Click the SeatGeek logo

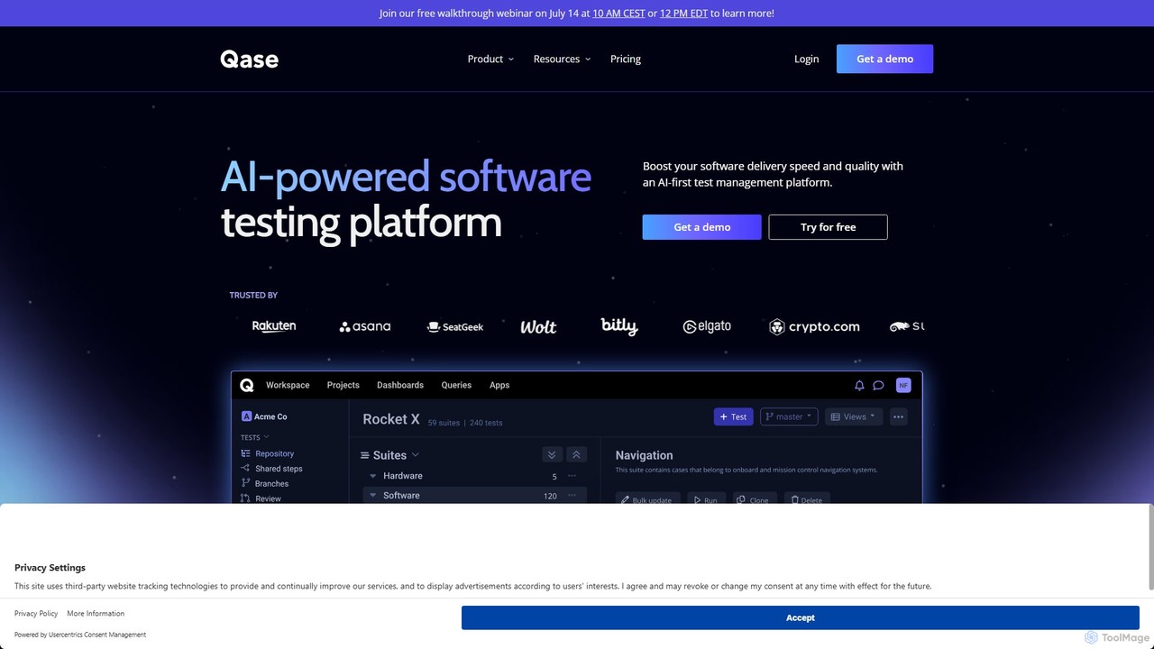(455, 326)
